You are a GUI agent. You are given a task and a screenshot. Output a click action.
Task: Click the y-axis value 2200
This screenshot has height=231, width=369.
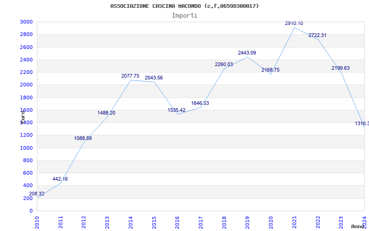(x=27, y=72)
